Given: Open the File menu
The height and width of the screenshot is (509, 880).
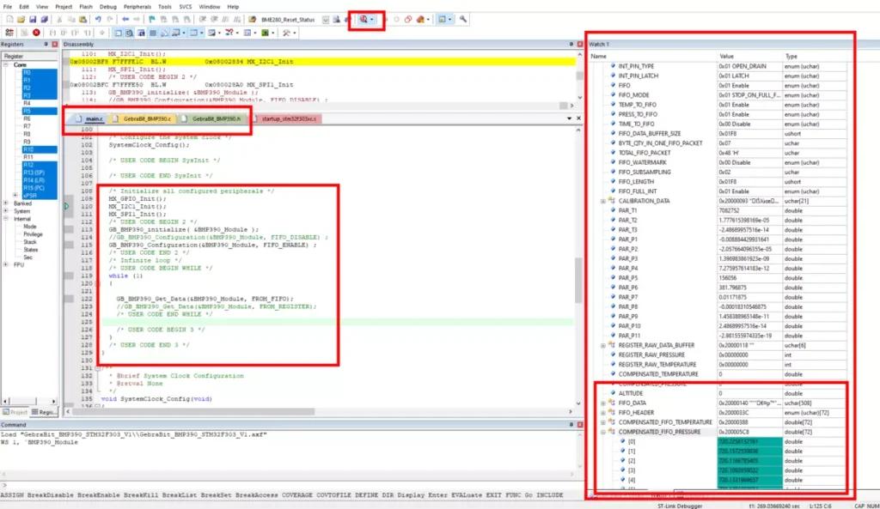Looking at the screenshot, I should 8,7.
